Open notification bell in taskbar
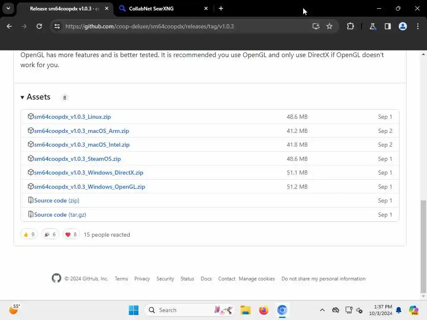Screen dimensions: 427x320 (399, 310)
